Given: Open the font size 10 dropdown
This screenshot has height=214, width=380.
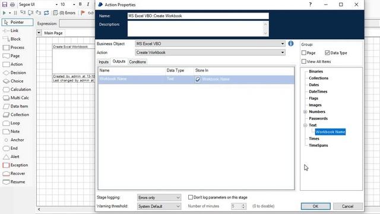Looking at the screenshot, I should (x=74, y=5).
